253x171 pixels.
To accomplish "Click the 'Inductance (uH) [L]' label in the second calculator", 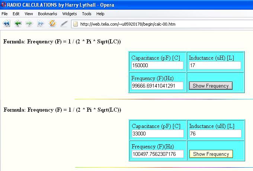I will click(x=212, y=126).
